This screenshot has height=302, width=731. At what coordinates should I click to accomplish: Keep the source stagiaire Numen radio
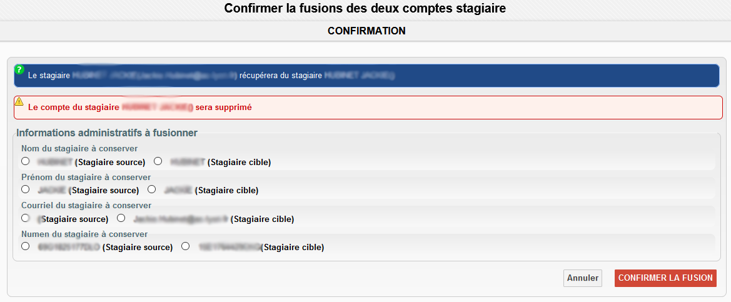pos(26,246)
